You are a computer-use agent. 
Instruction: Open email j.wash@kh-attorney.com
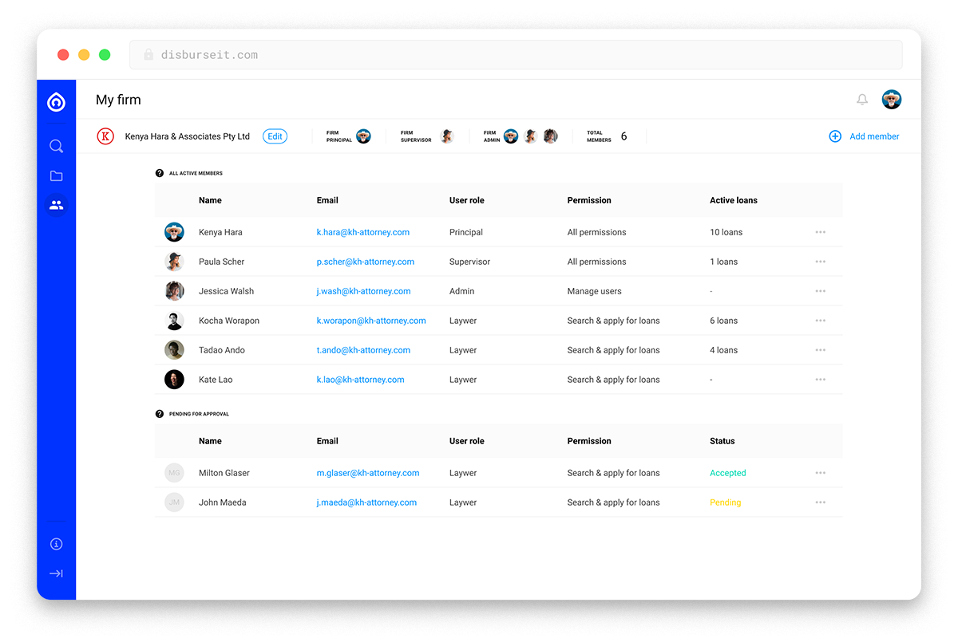click(x=364, y=291)
